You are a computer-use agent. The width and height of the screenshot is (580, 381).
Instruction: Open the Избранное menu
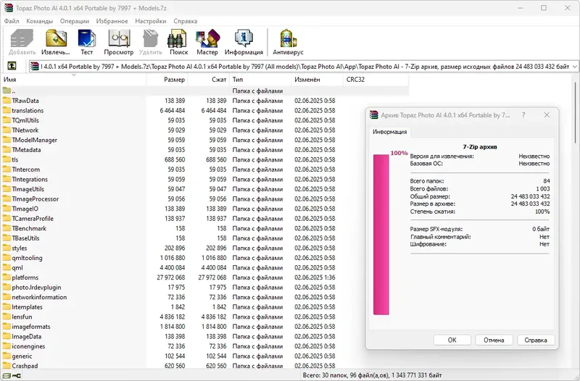[112, 21]
